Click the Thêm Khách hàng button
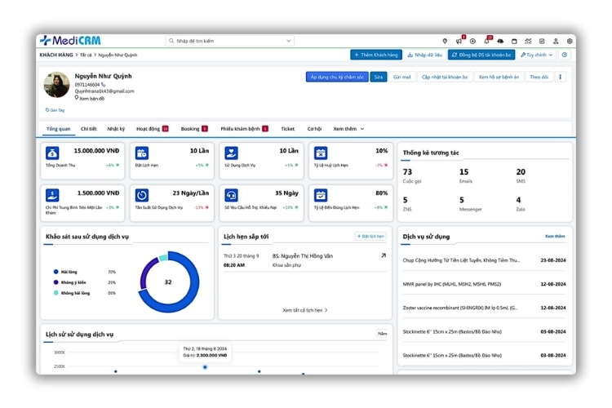612x408 pixels. pyautogui.click(x=376, y=55)
